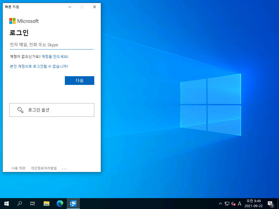Click the email, phone or Skype input field

point(51,45)
